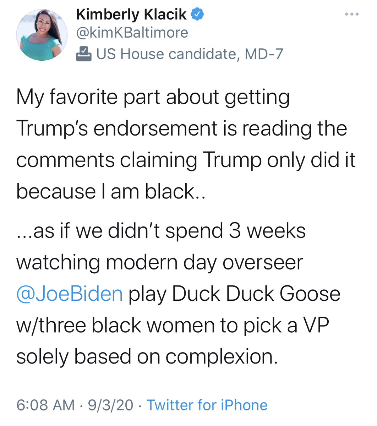Screen dimensions: 377x426
Task: Open Kimberly Klacik's profile photo
Action: coord(42,35)
